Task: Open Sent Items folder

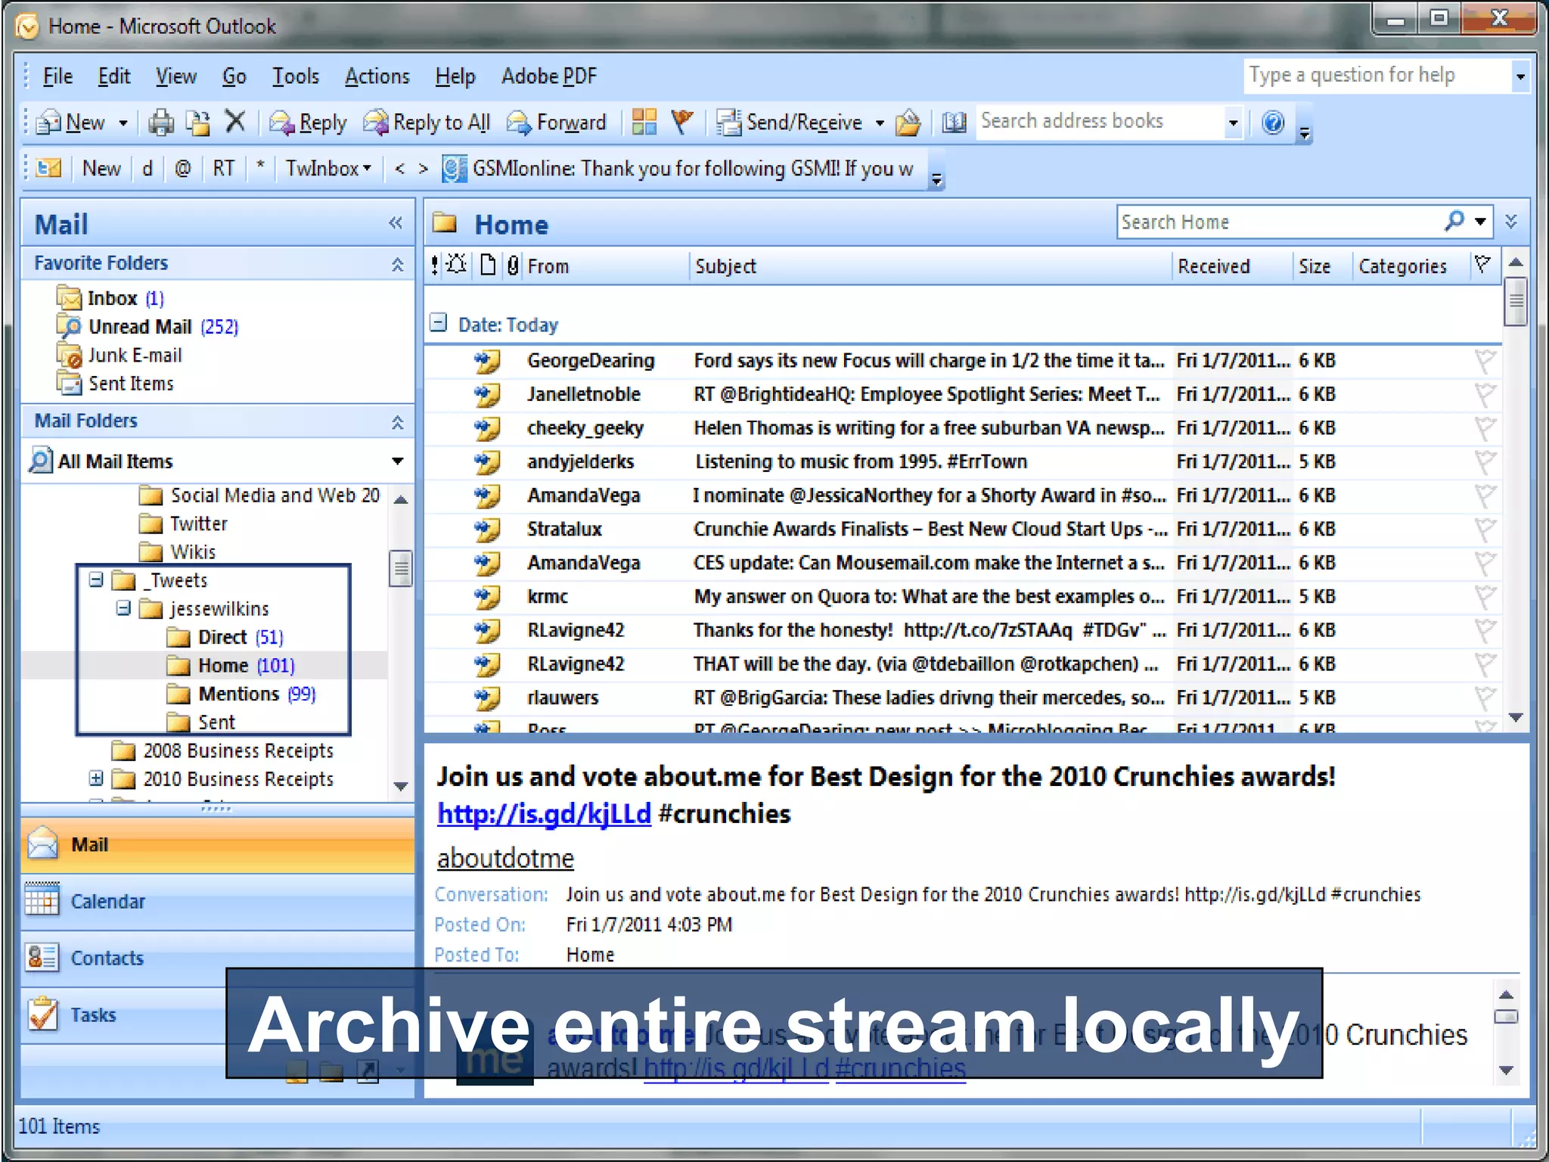Action: tap(116, 384)
